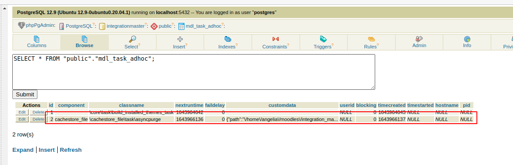The height and width of the screenshot is (165, 513).
Task: Sort by the userid column header
Action: tap(347, 105)
